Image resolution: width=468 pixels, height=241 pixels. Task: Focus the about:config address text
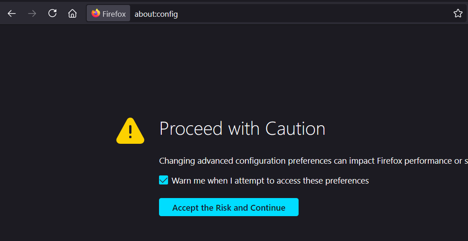tap(156, 14)
